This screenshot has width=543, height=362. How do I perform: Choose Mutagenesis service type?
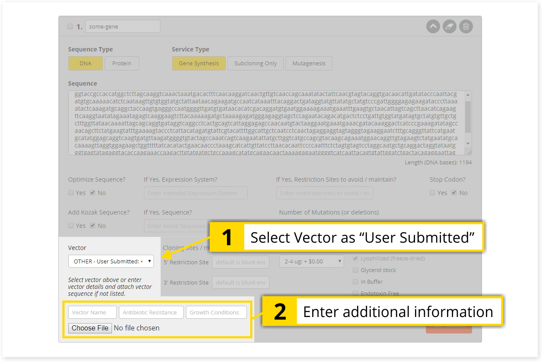click(x=309, y=63)
